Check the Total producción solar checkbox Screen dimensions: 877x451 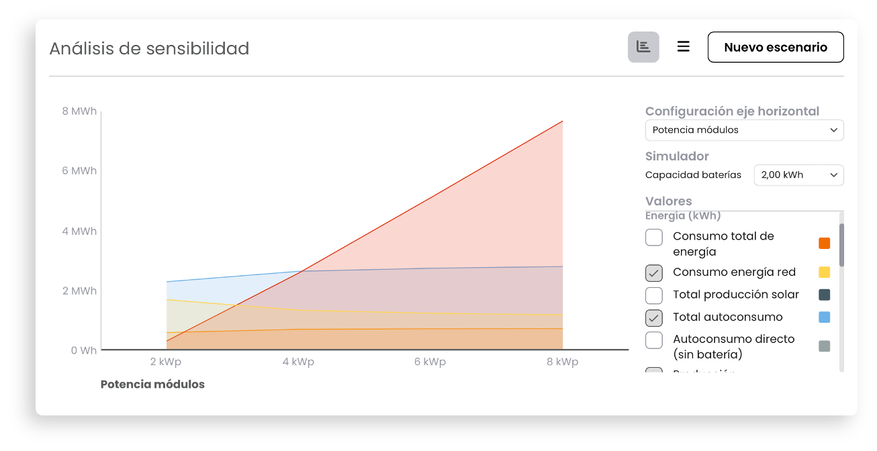(654, 295)
